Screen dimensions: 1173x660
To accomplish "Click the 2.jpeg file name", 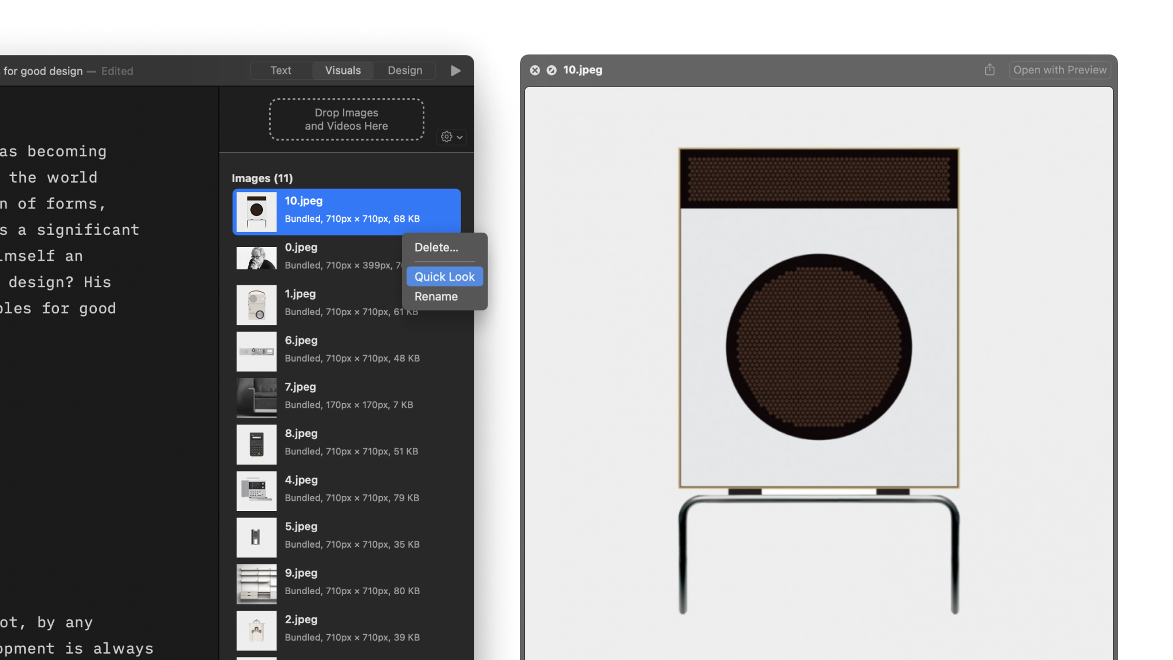I will coord(301,619).
